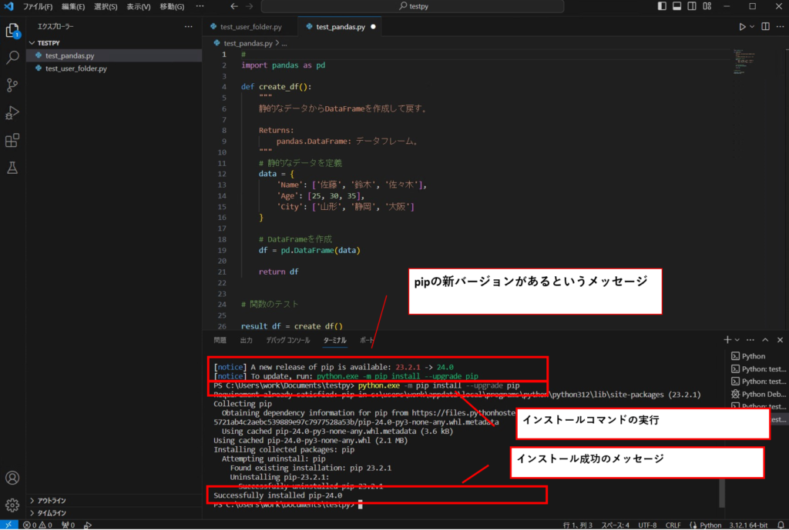Open the Source Control view
789x530 pixels.
[12, 85]
